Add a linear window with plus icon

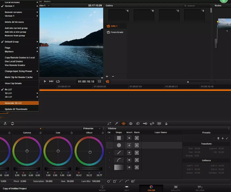click(x=115, y=181)
